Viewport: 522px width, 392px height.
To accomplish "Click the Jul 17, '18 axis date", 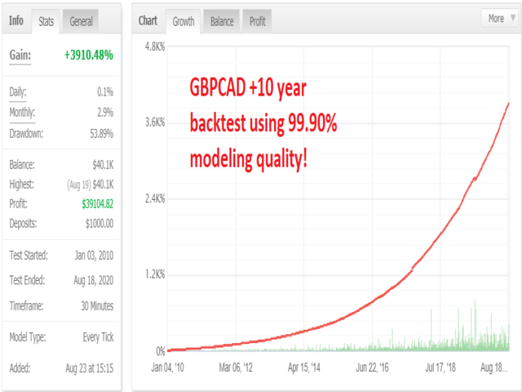I will pyautogui.click(x=440, y=367).
